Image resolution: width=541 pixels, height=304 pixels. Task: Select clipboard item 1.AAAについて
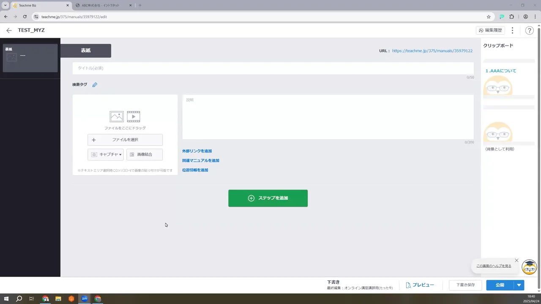(509, 79)
